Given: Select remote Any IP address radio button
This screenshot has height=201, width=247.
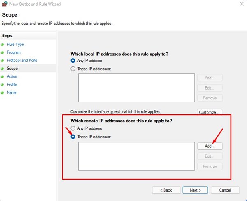Looking at the screenshot, I should pos(73,129).
